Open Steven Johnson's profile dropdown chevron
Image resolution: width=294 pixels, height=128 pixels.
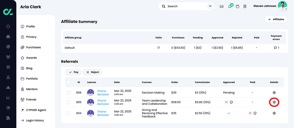coord(286,9)
